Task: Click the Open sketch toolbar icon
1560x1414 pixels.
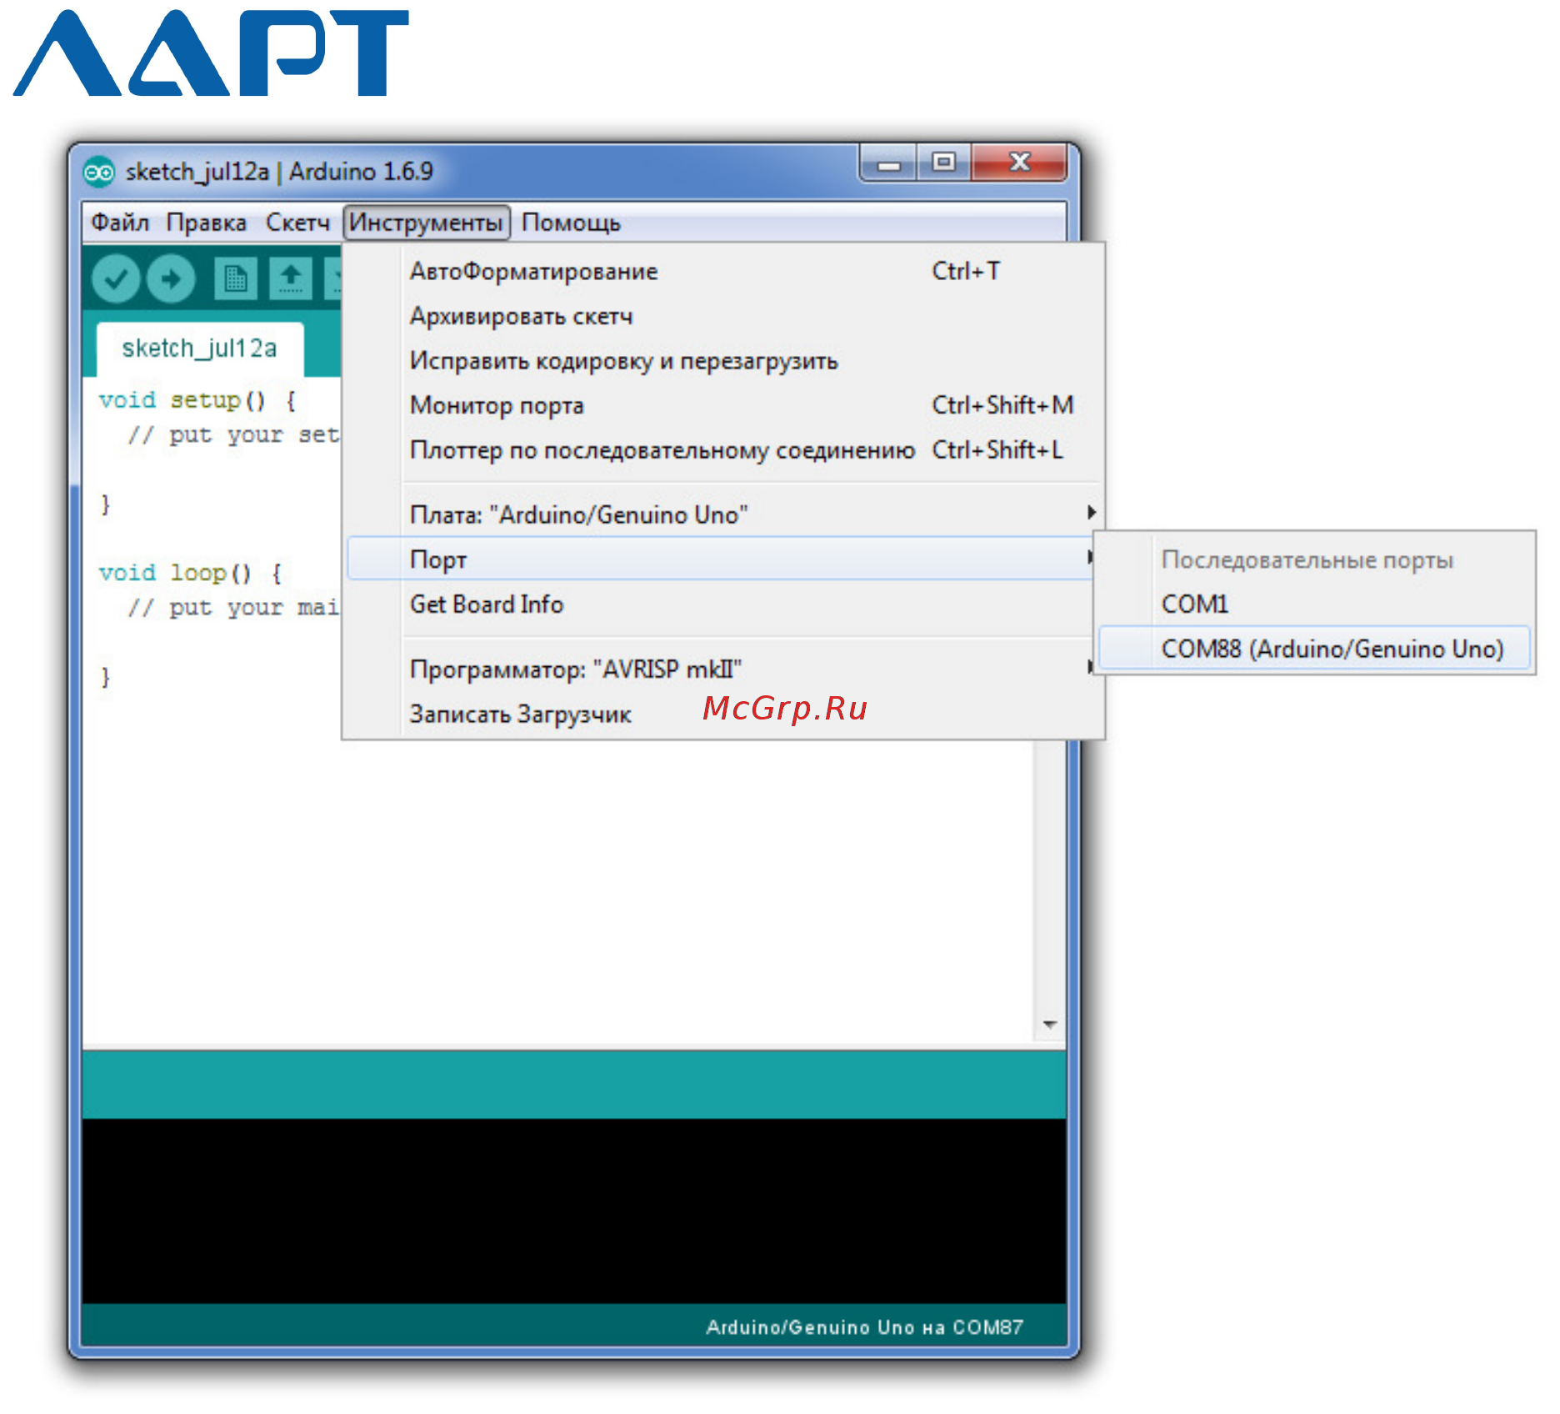Action: pos(291,278)
